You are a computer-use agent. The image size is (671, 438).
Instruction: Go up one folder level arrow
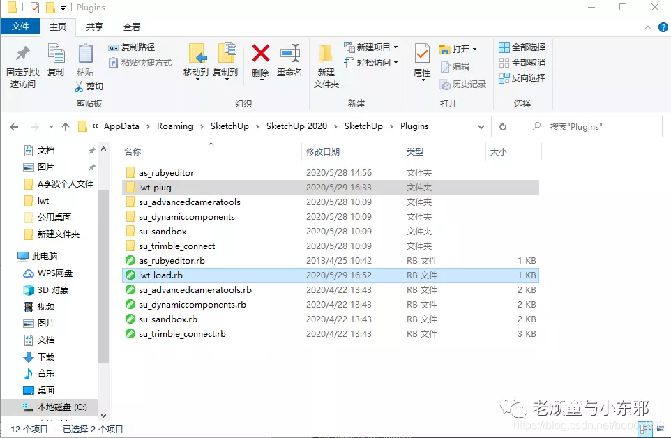point(66,127)
